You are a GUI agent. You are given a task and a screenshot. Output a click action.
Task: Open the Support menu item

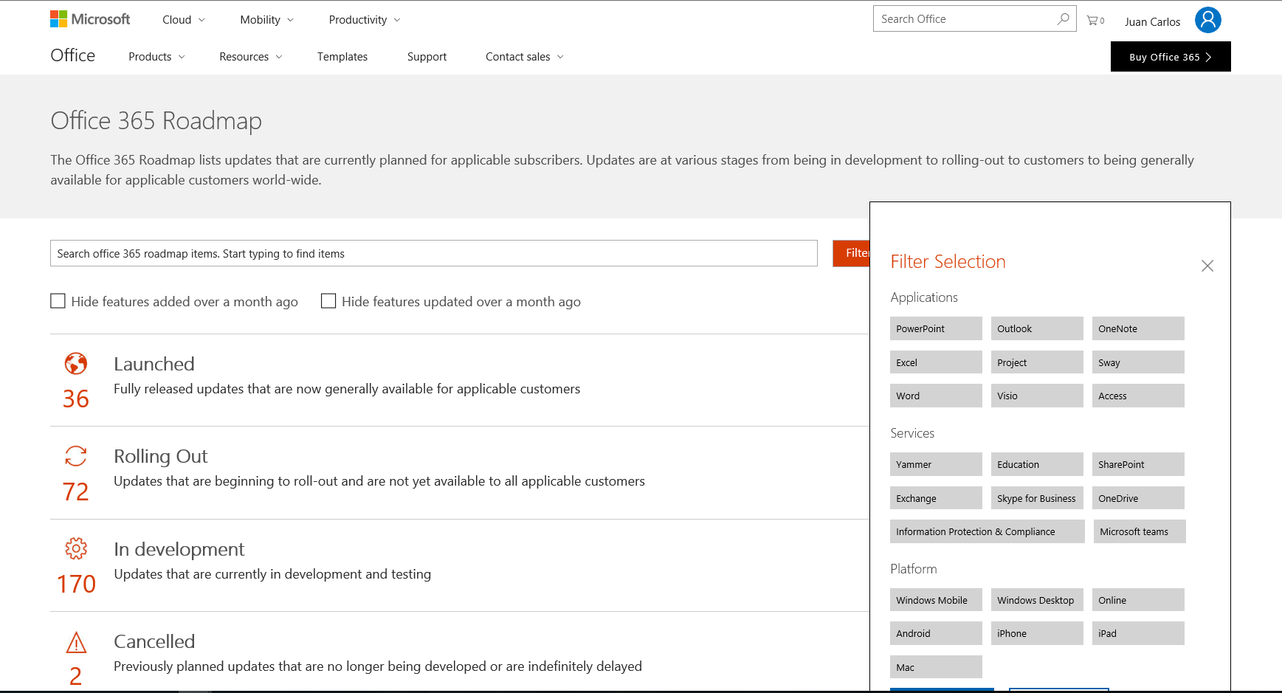pyautogui.click(x=427, y=56)
